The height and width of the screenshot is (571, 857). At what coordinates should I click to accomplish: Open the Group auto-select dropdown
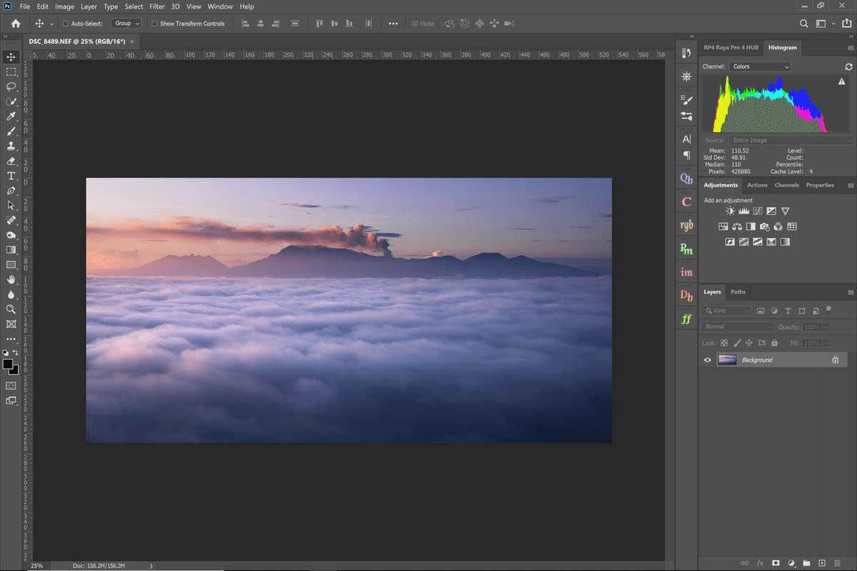[126, 24]
